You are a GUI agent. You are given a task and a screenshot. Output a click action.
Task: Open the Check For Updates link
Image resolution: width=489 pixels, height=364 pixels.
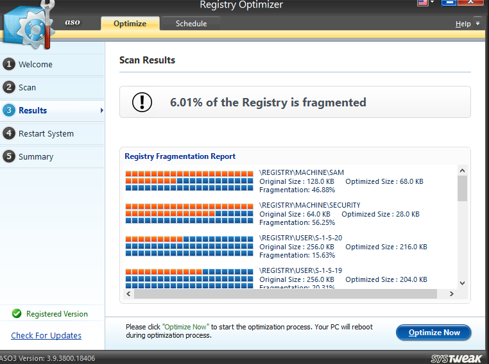pyautogui.click(x=46, y=335)
